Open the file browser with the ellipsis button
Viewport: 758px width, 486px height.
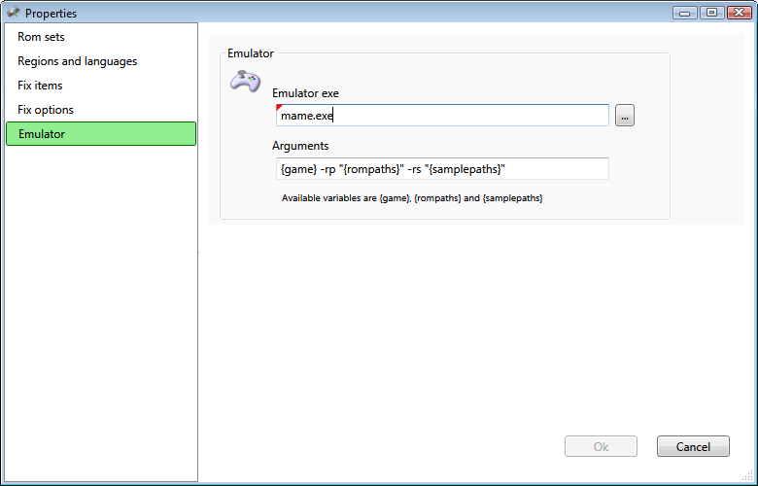click(x=625, y=116)
